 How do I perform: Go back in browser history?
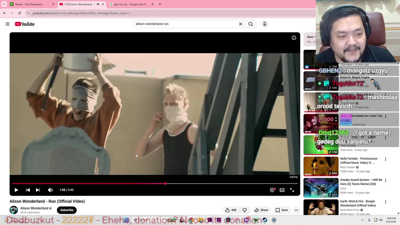(x=4, y=13)
